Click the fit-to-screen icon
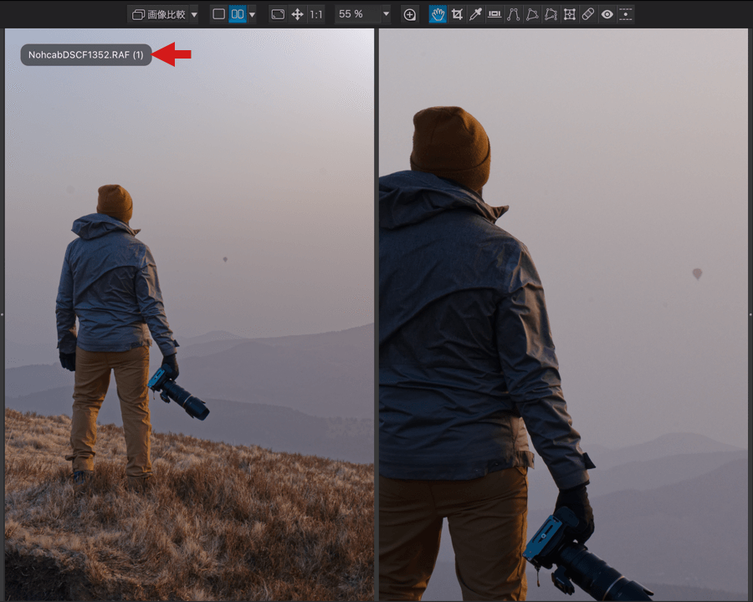The width and height of the screenshot is (753, 602). 278,14
